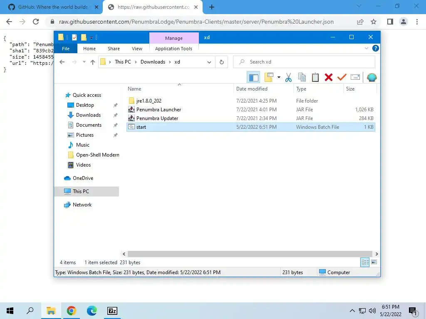The width and height of the screenshot is (426, 319).
Task: Open dropdown arrow beside folder options icon
Action: 279,78
